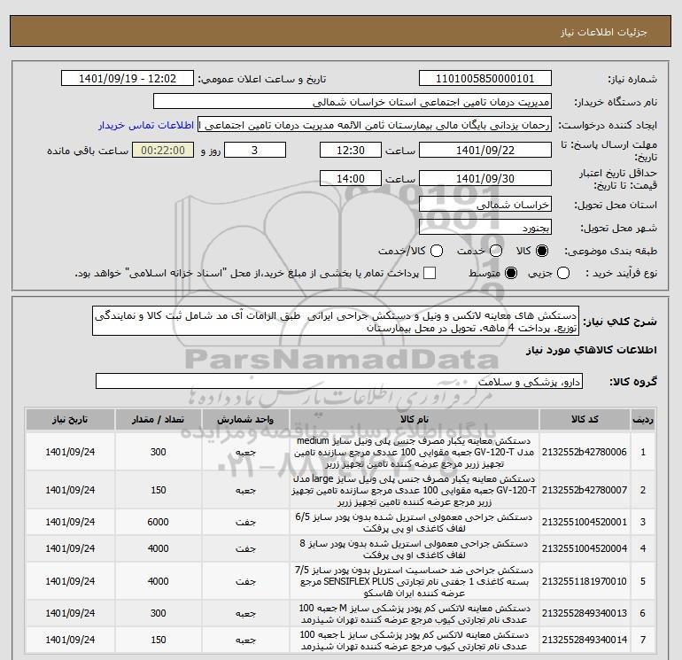The image size is (682, 660).
Task: Click the announcement date field 1401/09/19 - 12:02
Action: [128, 78]
